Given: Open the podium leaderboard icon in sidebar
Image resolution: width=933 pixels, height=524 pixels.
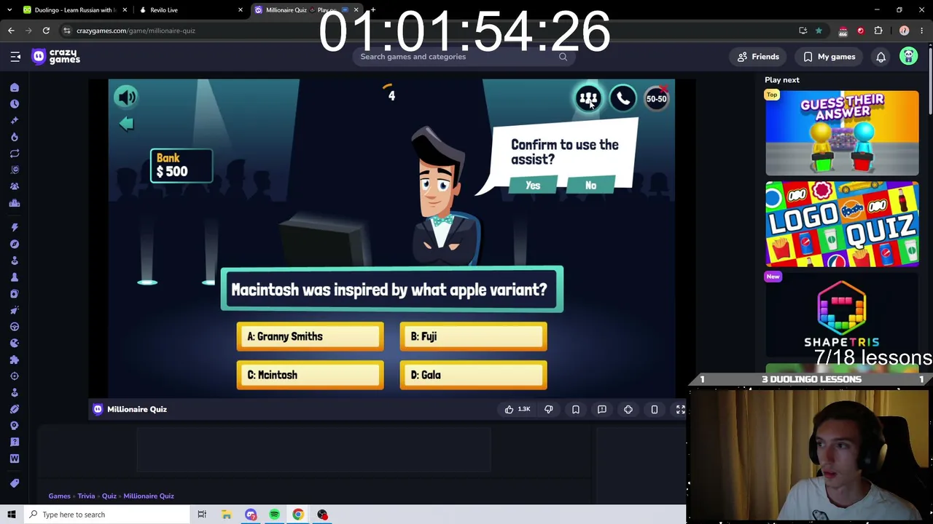Looking at the screenshot, I should (14, 203).
